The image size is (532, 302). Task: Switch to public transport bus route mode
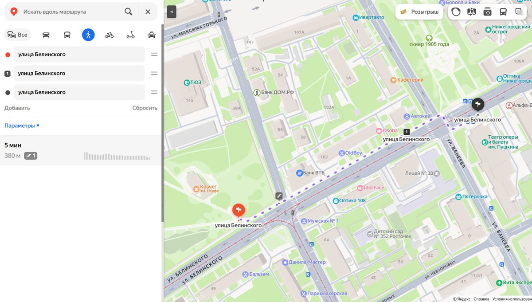pos(67,35)
